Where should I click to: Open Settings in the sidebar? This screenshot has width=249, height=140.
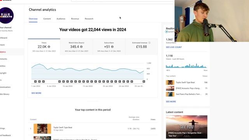click(x=2, y=128)
